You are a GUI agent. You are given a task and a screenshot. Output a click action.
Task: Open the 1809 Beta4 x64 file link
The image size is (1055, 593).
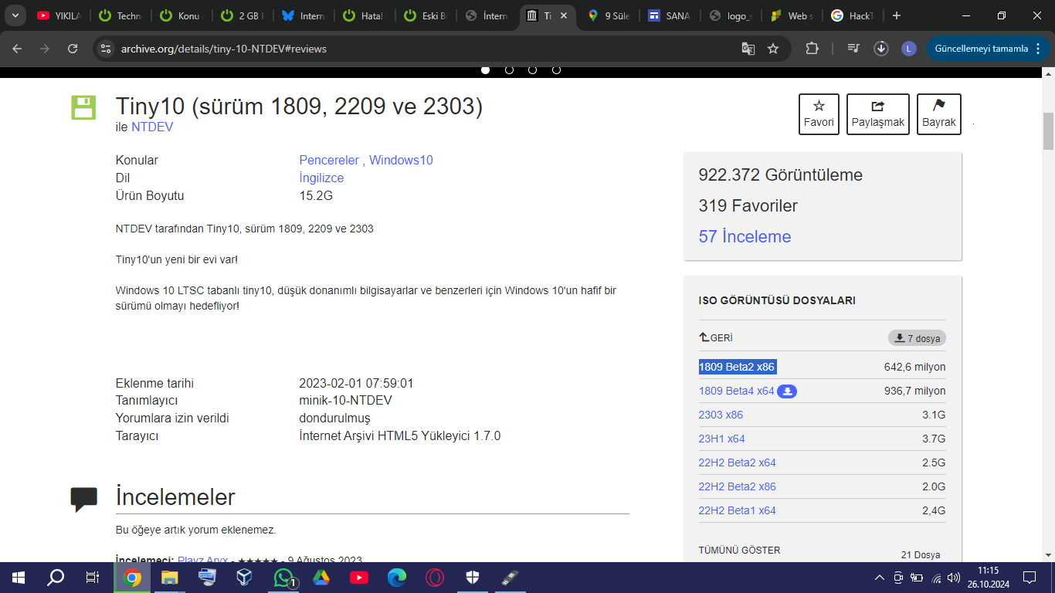[x=736, y=391]
